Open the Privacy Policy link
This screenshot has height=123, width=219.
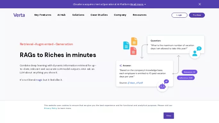(x=51, y=108)
